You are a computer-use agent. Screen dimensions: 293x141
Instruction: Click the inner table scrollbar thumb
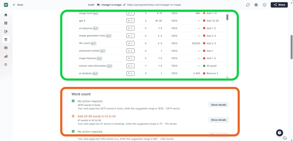pyautogui.click(x=227, y=17)
